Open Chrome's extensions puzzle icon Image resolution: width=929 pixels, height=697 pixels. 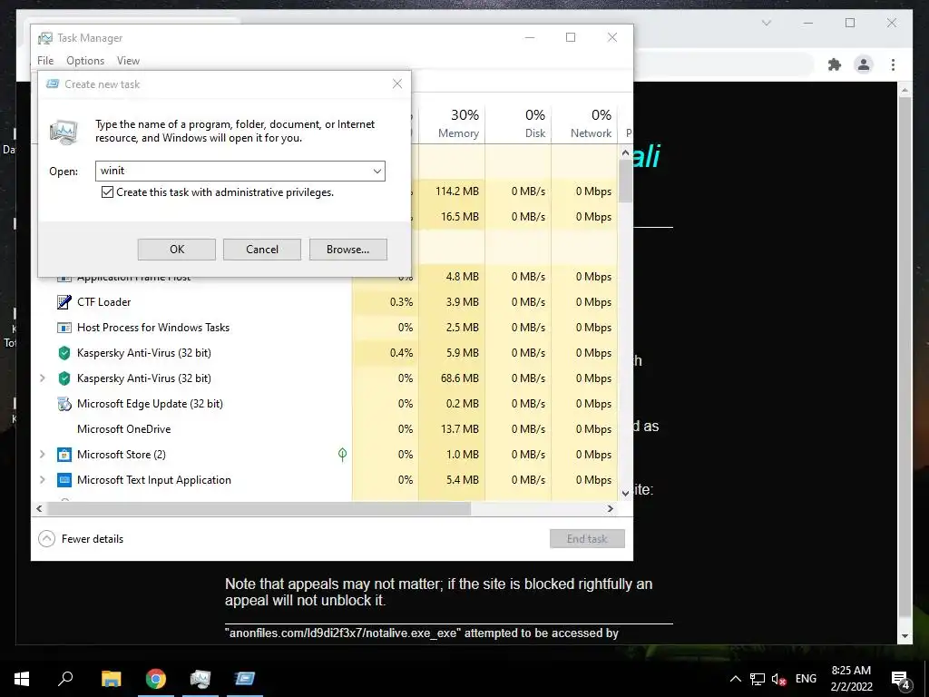pyautogui.click(x=835, y=64)
